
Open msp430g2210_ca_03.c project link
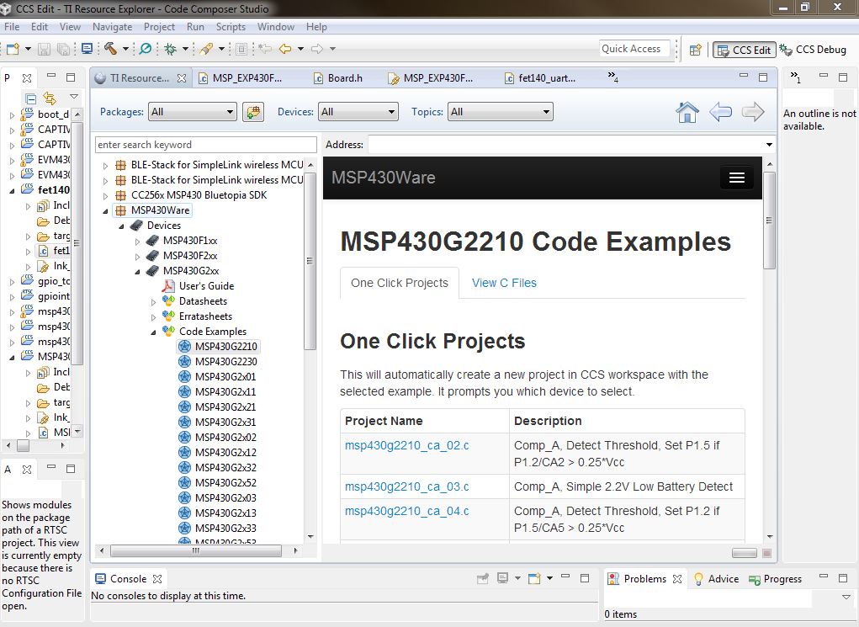coord(406,486)
